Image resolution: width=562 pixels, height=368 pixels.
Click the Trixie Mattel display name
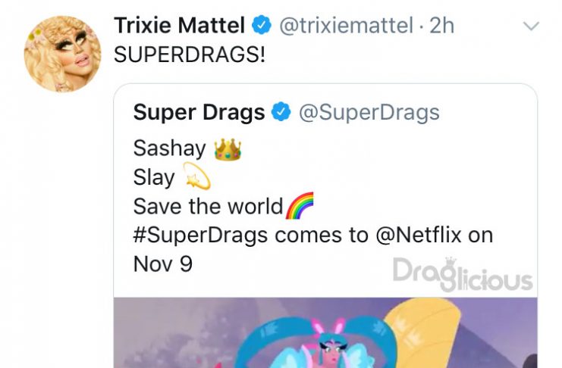pyautogui.click(x=180, y=26)
